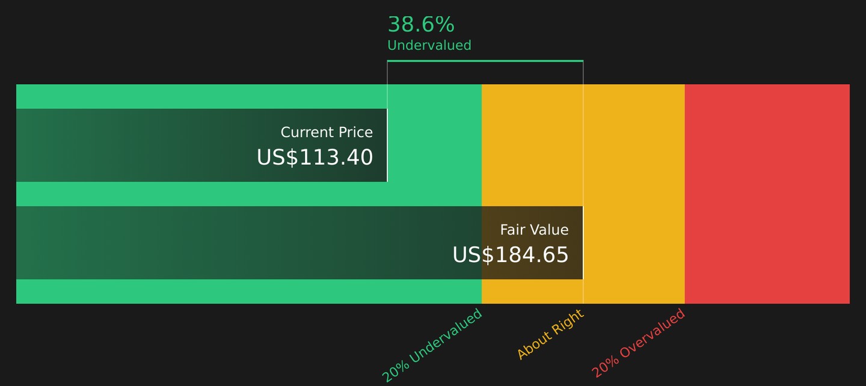
Task: Click the dark Current Price bar
Action: (x=201, y=145)
